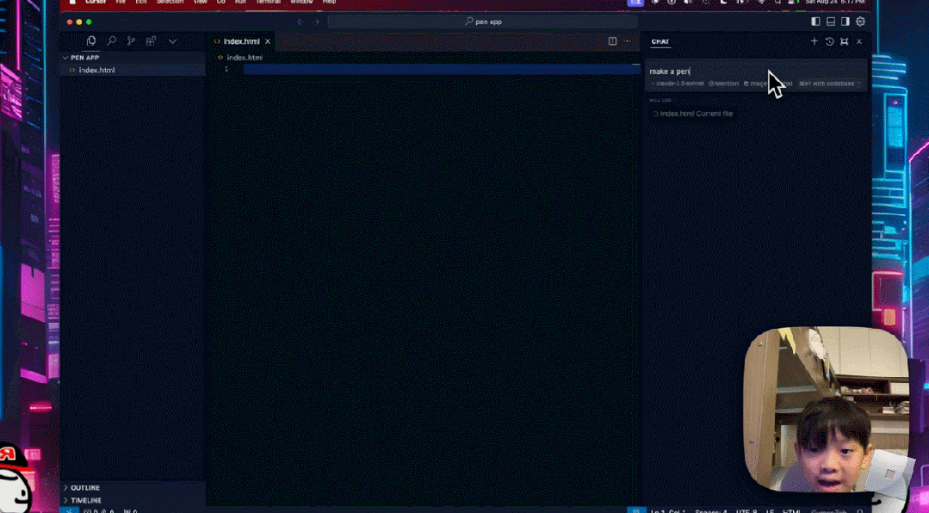Start a new chat with the plus icon
This screenshot has height=513, width=929.
tap(814, 40)
